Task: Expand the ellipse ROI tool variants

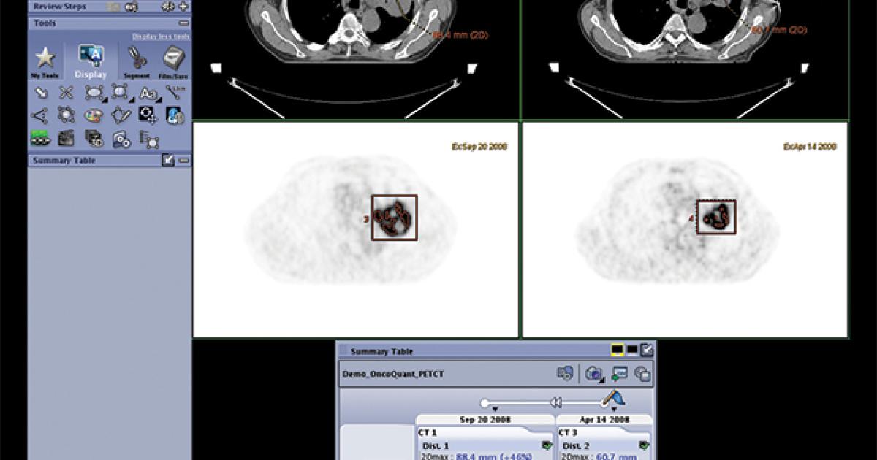Action: (106, 99)
